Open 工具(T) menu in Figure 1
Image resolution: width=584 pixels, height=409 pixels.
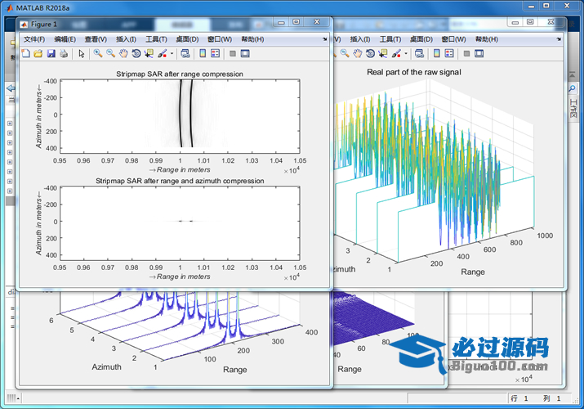pyautogui.click(x=156, y=39)
